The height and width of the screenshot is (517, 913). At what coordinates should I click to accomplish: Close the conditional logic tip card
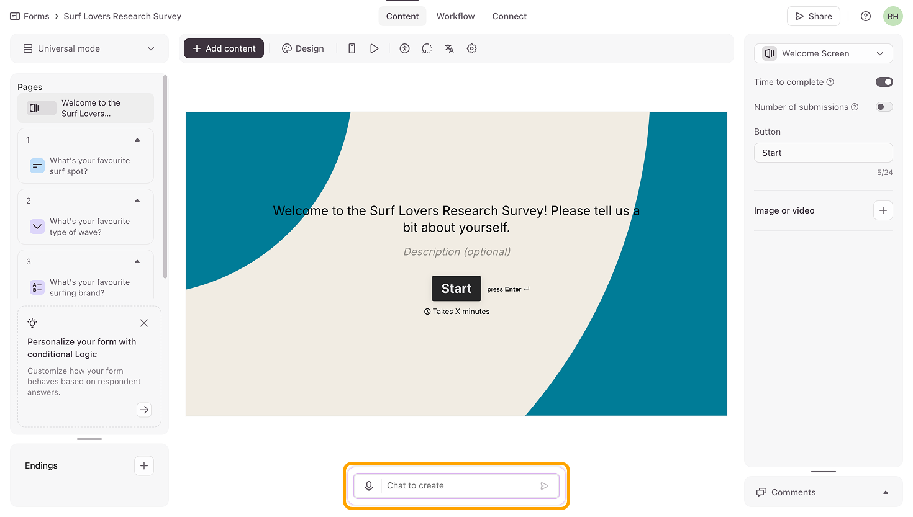tap(144, 323)
